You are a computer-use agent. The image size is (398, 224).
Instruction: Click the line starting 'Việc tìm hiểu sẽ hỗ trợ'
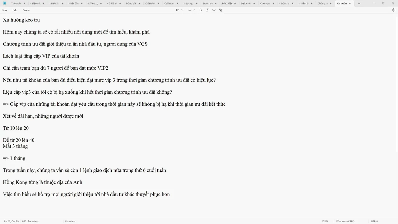click(x=86, y=194)
